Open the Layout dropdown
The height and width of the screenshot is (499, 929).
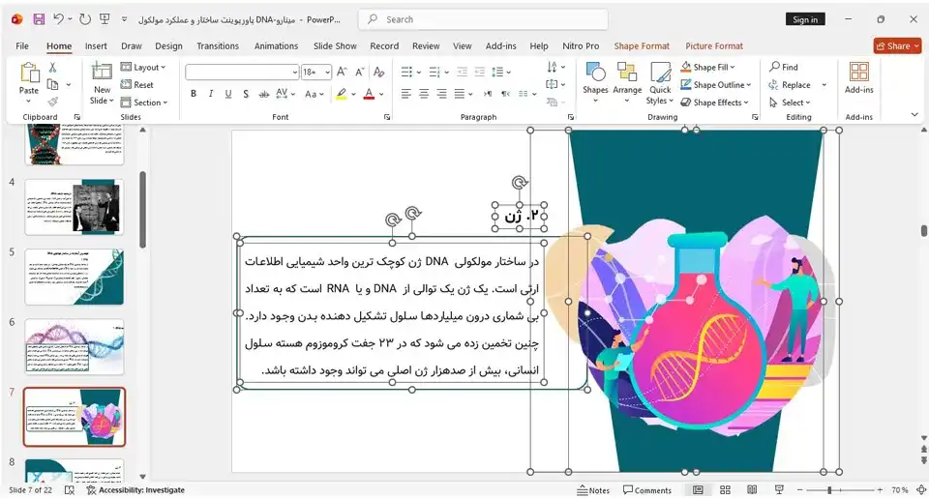(143, 68)
